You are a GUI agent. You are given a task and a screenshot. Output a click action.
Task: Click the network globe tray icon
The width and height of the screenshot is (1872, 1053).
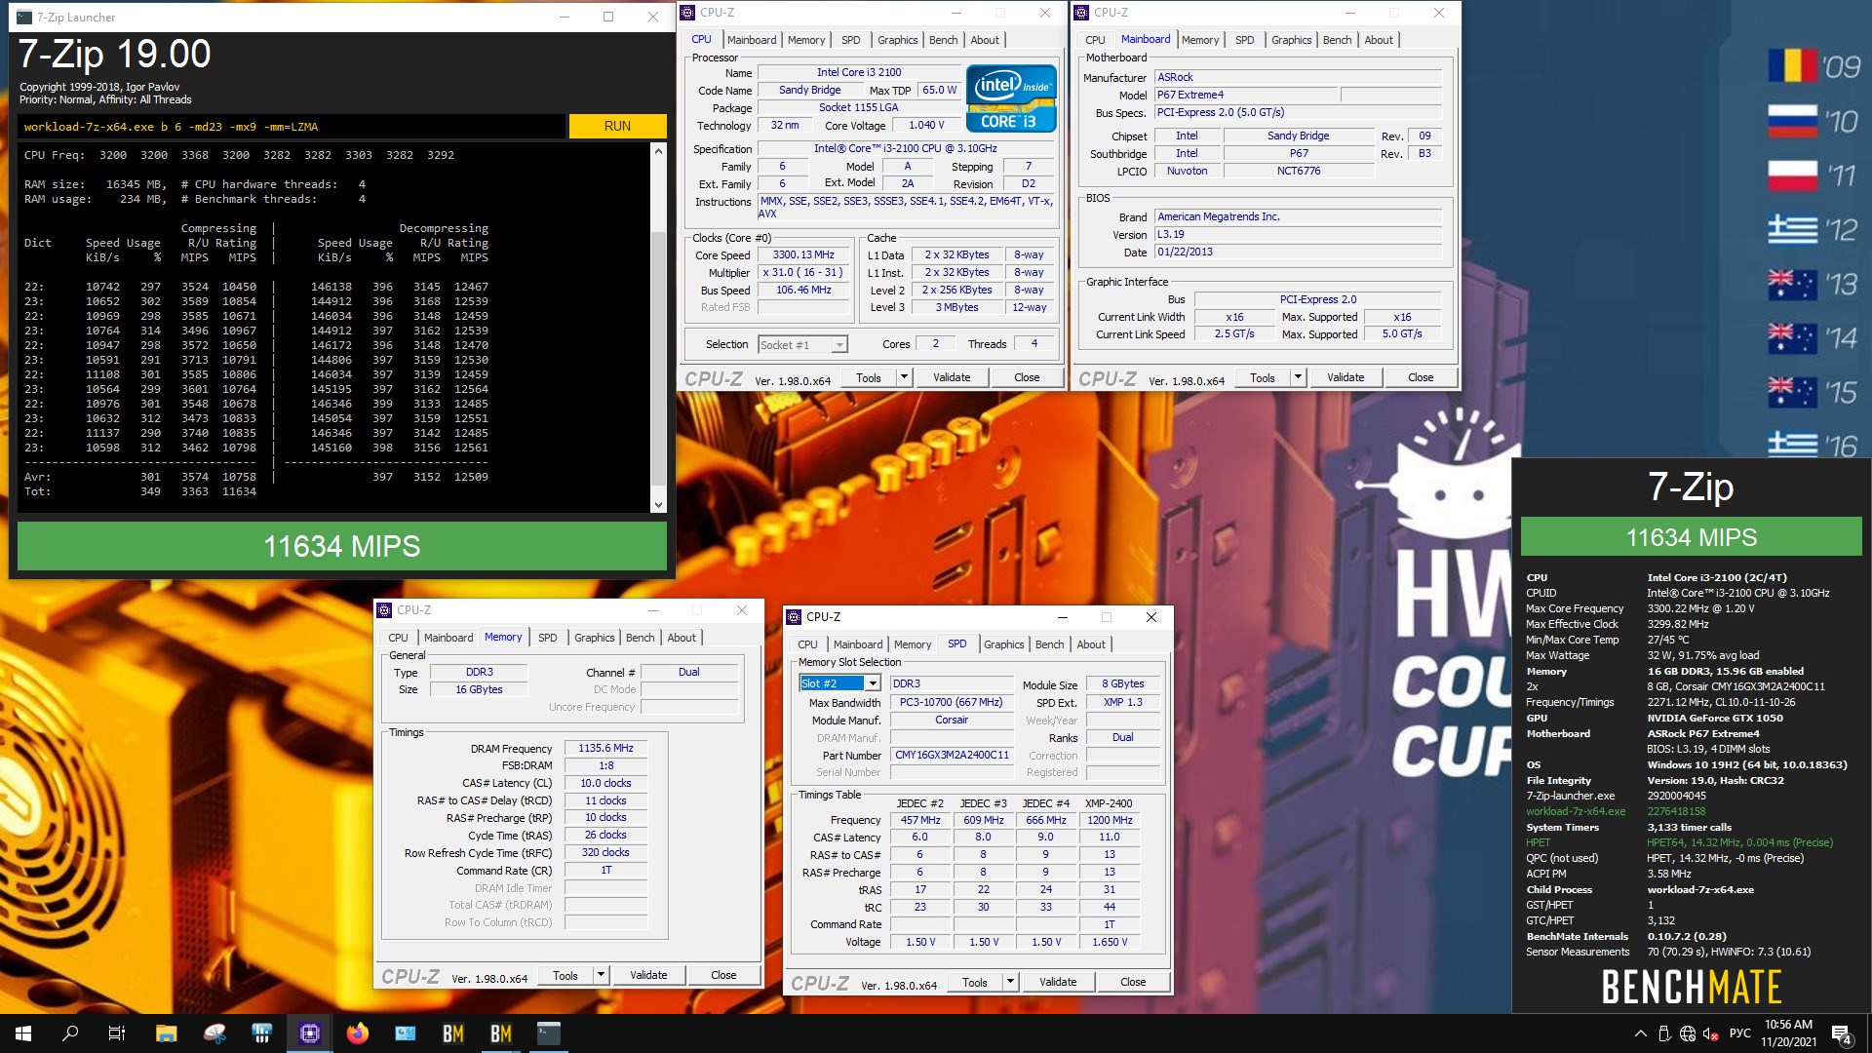click(x=1688, y=1033)
